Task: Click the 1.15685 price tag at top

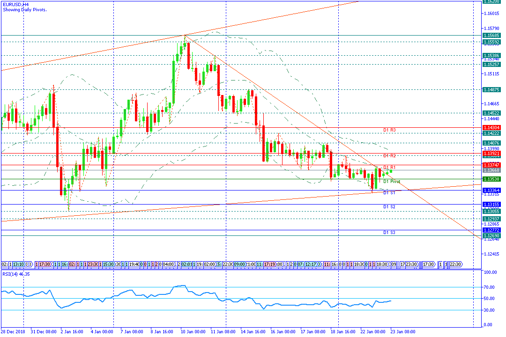Action: [491, 36]
